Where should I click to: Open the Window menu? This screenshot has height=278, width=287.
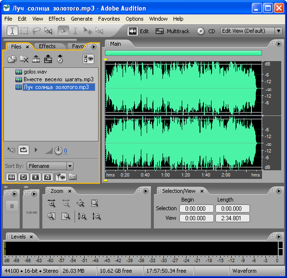tap(158, 19)
